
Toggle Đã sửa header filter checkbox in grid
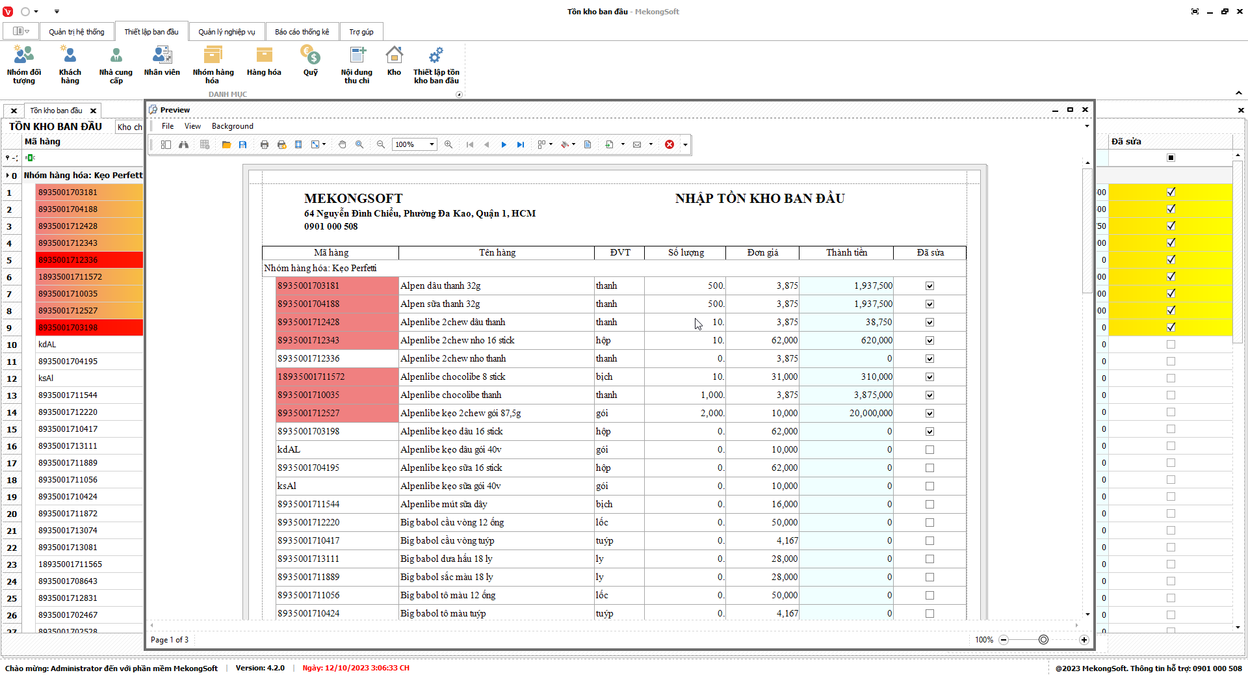[1171, 157]
